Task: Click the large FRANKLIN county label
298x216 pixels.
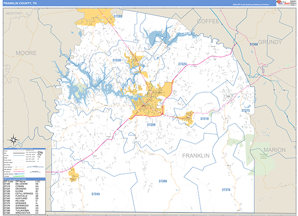Action: [x=196, y=156]
